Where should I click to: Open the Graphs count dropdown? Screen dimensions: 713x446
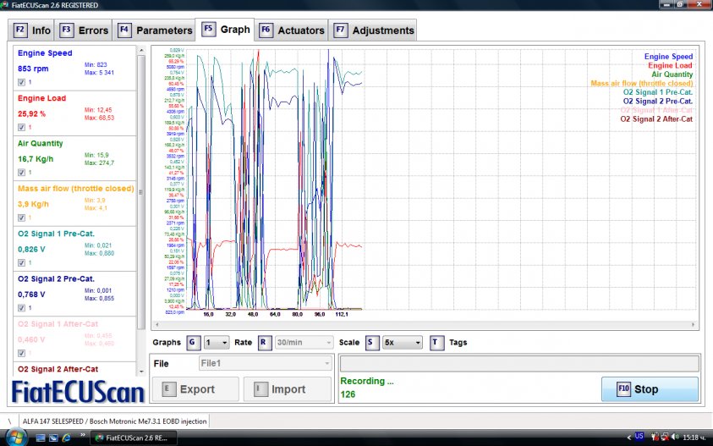(217, 342)
